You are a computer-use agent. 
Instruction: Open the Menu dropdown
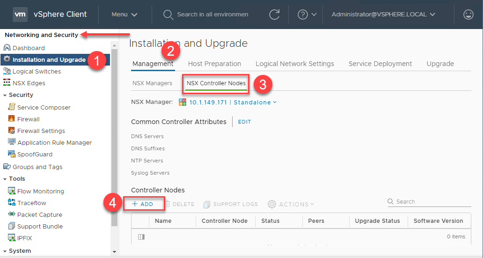click(x=124, y=15)
